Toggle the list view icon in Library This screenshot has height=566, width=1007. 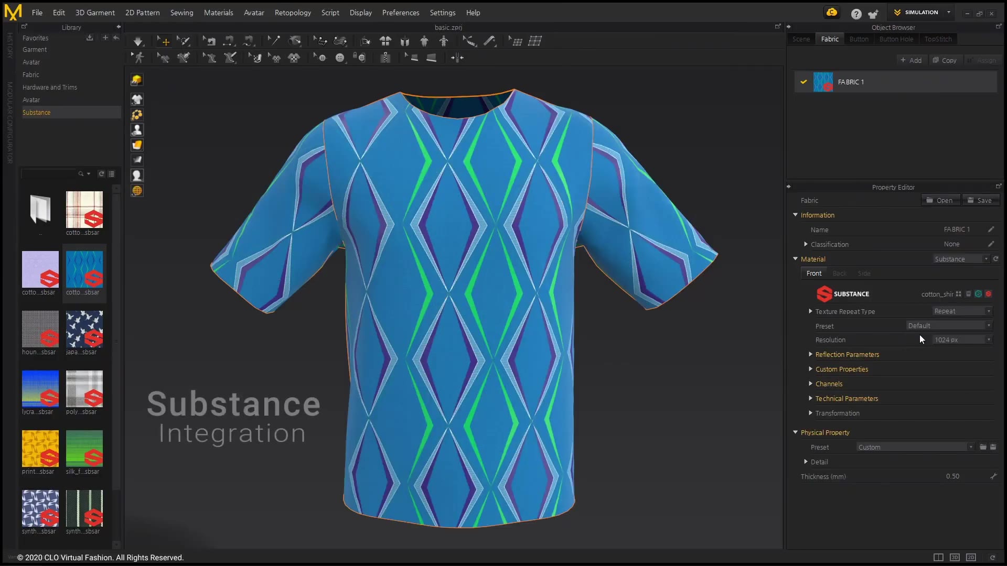111,173
